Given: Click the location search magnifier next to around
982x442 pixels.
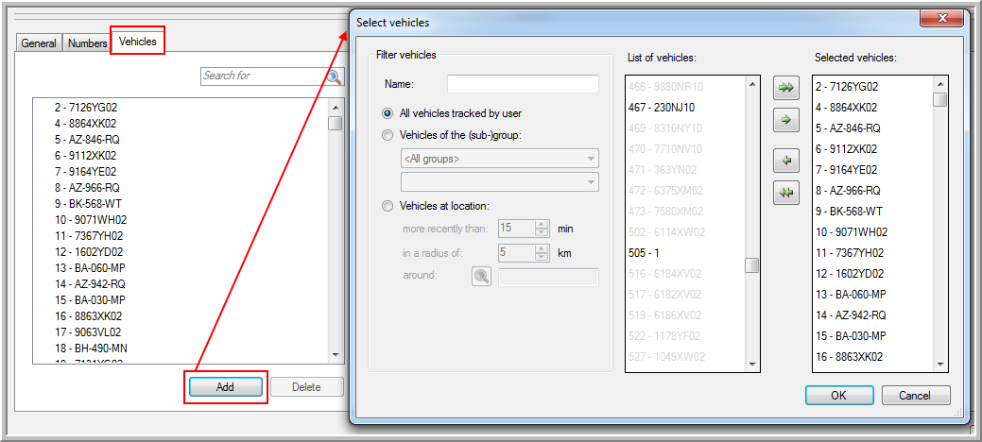Looking at the screenshot, I should click(481, 277).
